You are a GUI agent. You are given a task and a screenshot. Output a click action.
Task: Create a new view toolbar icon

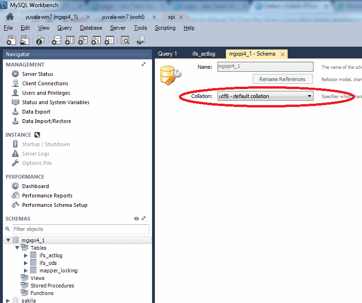click(x=83, y=40)
